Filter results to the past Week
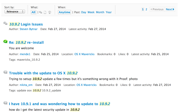178x112 pixels. [91, 12]
